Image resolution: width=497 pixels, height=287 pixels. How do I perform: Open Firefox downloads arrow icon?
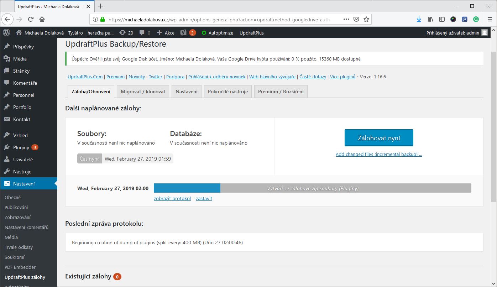419,19
